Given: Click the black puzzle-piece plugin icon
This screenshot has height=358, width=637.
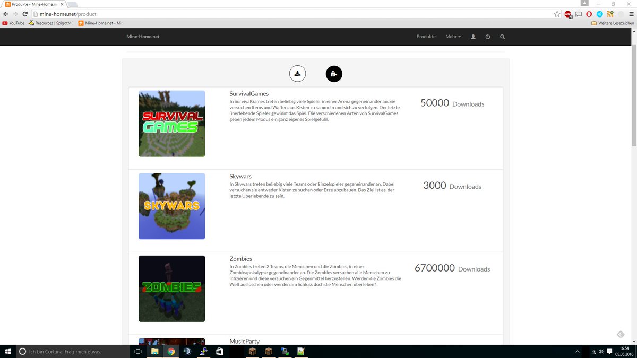Looking at the screenshot, I should (x=334, y=74).
